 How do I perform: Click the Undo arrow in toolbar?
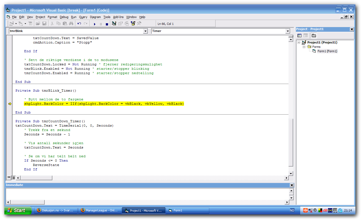pyautogui.click(x=79, y=24)
